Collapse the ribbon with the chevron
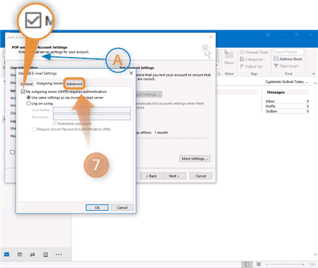 (314, 74)
